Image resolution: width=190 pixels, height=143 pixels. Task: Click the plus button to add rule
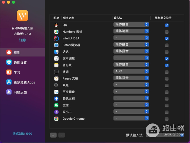(x=53, y=135)
